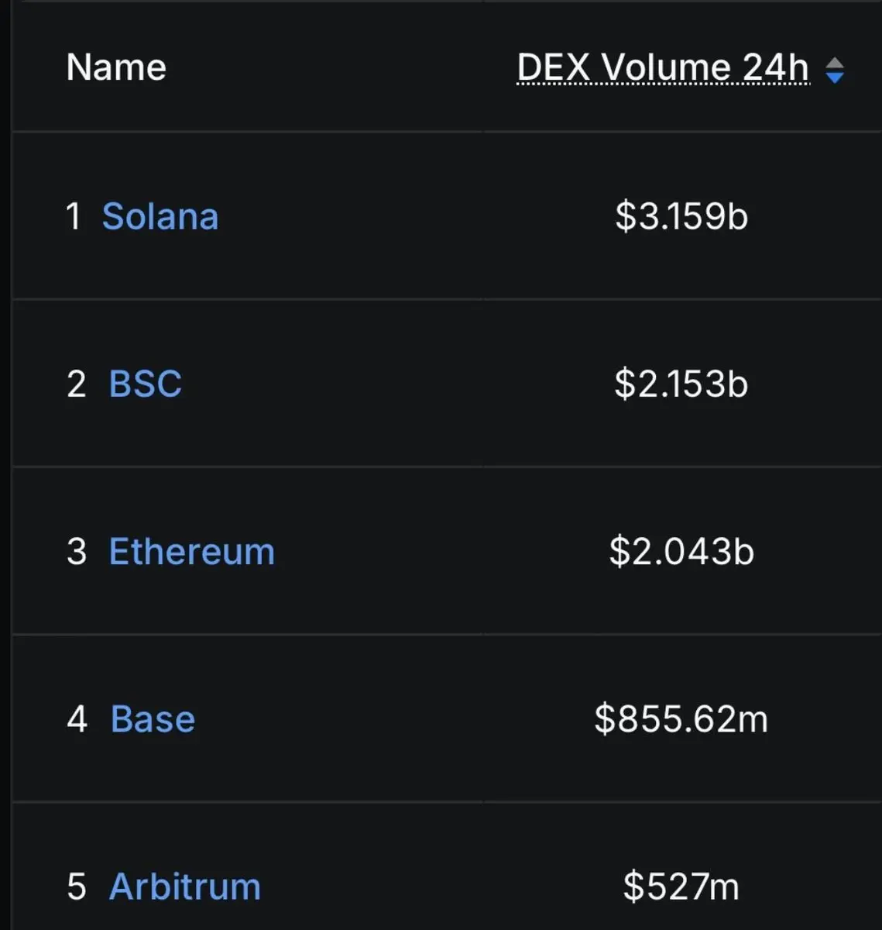Click Ethereum's $2.043b volume value
This screenshot has width=882, height=930.
[x=681, y=552]
